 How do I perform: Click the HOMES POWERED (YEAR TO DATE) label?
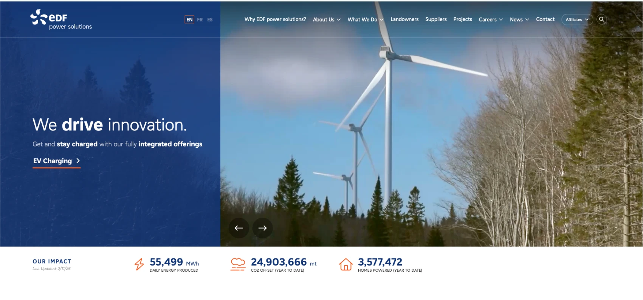click(390, 271)
